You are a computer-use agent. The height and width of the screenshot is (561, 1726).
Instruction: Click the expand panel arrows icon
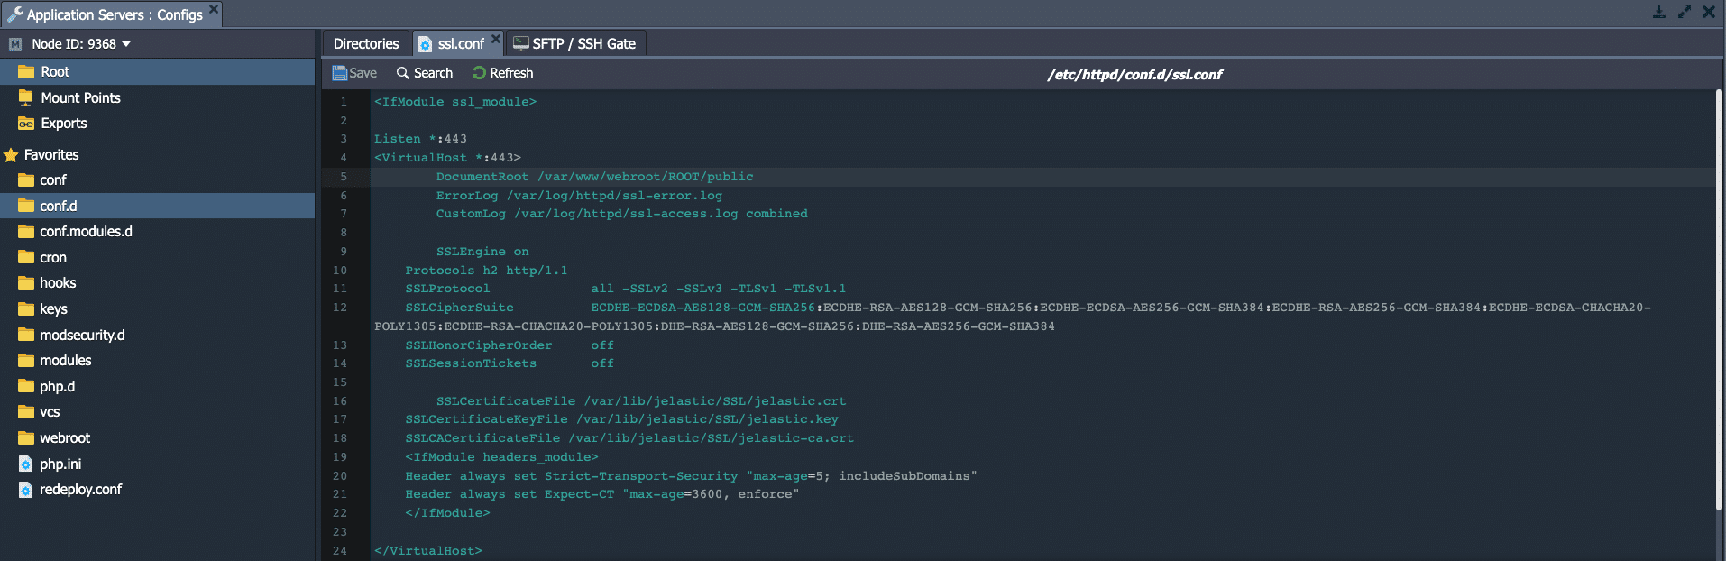[x=1684, y=13]
